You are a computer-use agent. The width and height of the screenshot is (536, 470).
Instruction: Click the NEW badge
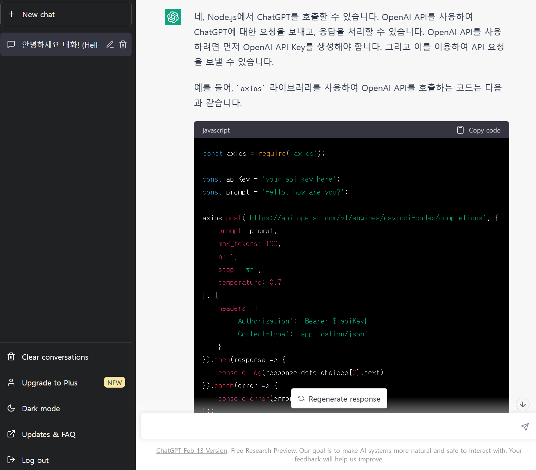(114, 383)
